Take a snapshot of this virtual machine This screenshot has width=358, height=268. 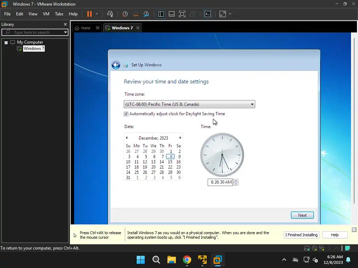point(125,14)
